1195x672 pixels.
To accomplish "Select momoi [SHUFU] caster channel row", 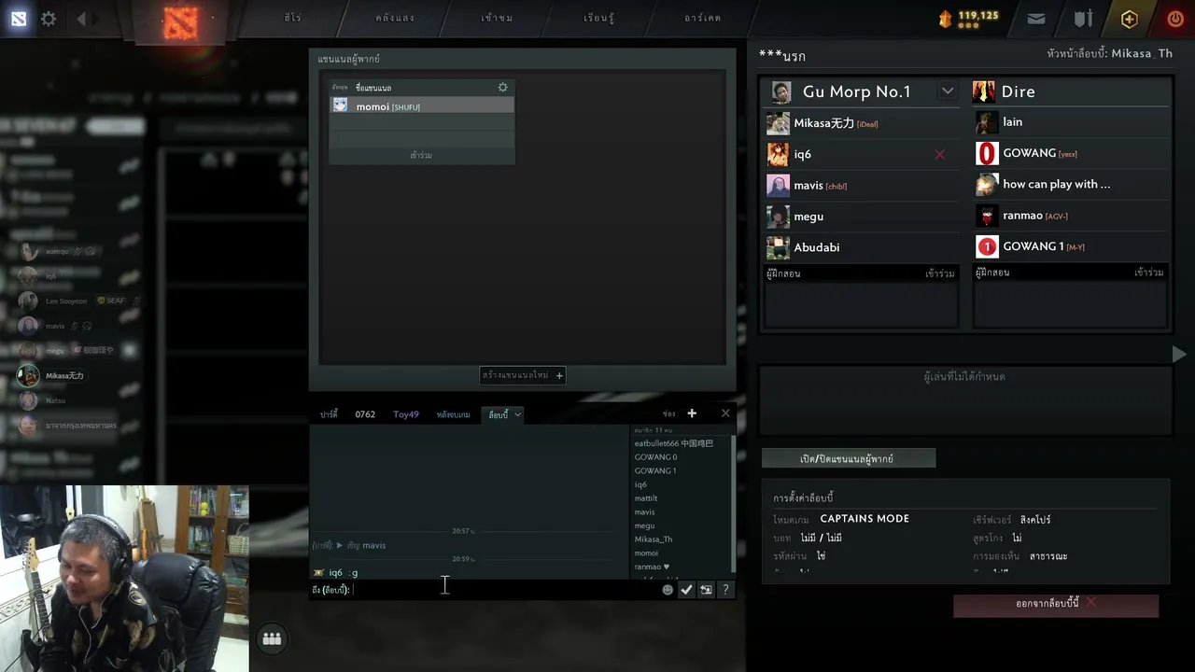I will coord(421,106).
